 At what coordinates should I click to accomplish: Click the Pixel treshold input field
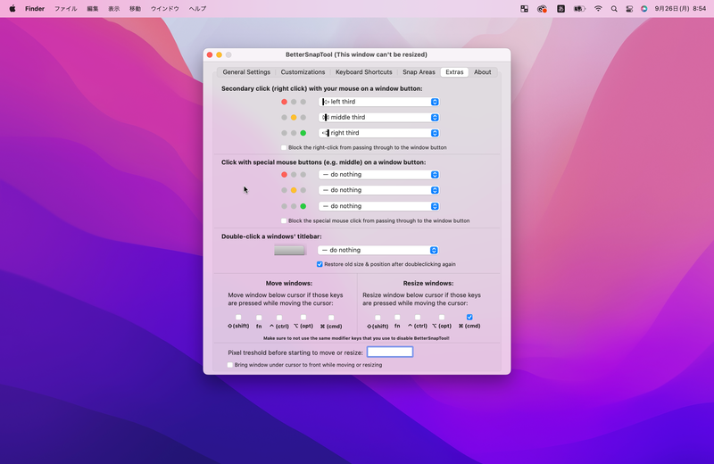[390, 352]
